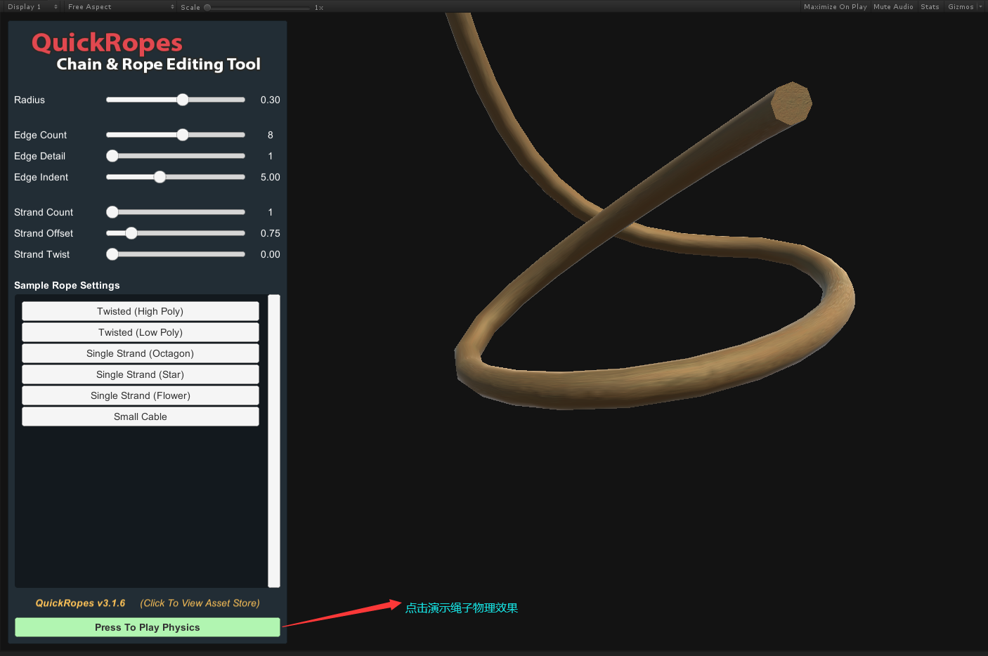Open the Free Aspect dropdown
This screenshot has height=656, width=988.
tap(121, 6)
